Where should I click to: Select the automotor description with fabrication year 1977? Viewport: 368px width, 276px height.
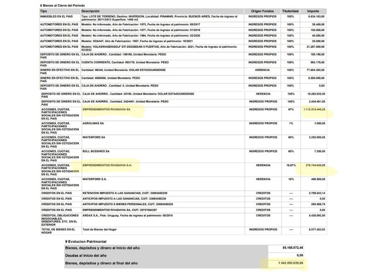(141, 30)
